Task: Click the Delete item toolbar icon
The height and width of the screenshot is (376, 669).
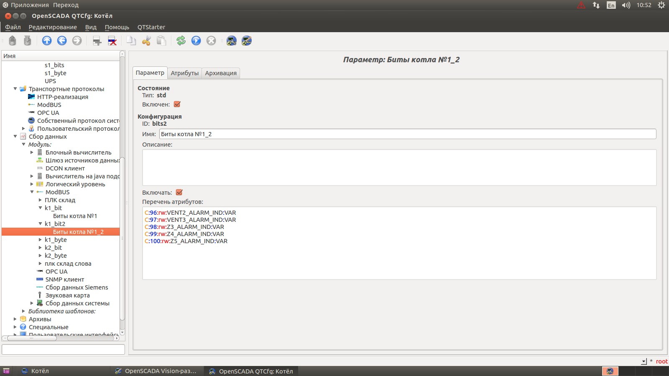Action: pos(112,41)
